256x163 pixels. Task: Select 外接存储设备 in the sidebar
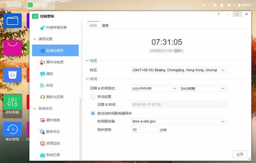click(55, 28)
